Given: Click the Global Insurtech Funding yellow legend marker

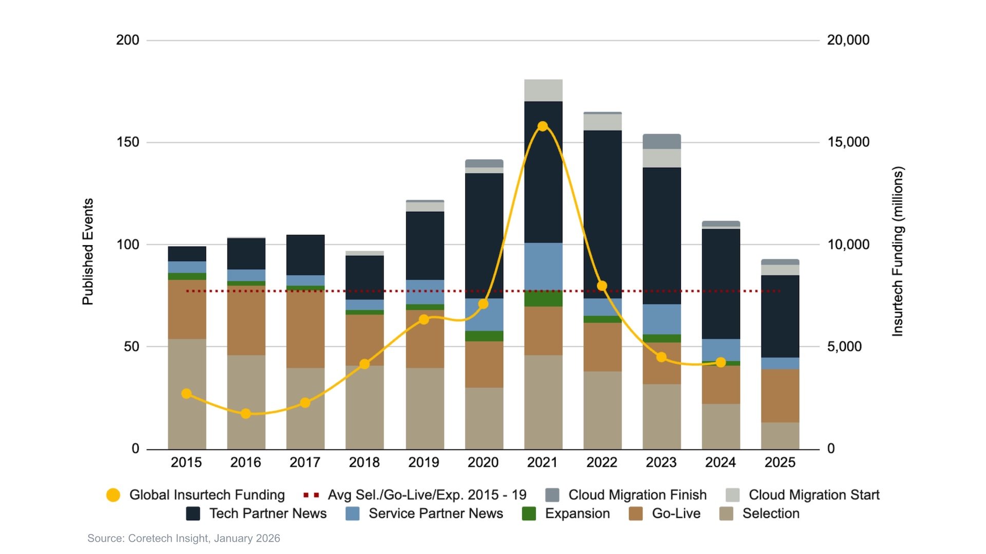Looking at the screenshot, I should click(113, 495).
